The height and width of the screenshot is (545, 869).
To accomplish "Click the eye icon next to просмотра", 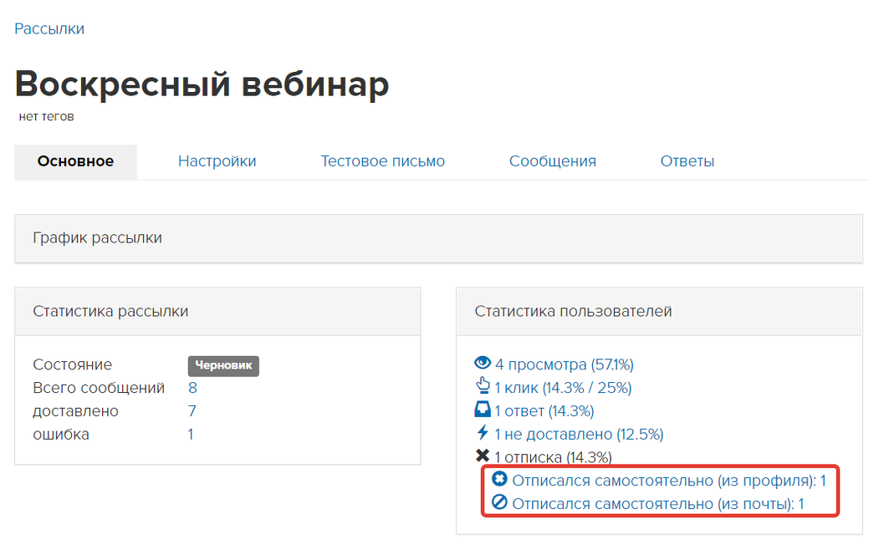I will pyautogui.click(x=483, y=363).
